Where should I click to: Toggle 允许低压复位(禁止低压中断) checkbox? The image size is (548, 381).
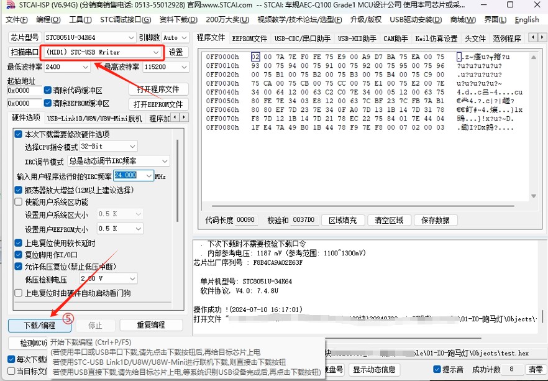coord(19,267)
